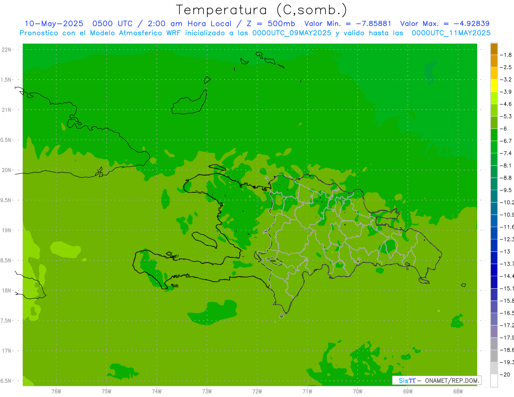
Task: Click the '75W' longitude label
Action: pyautogui.click(x=107, y=391)
